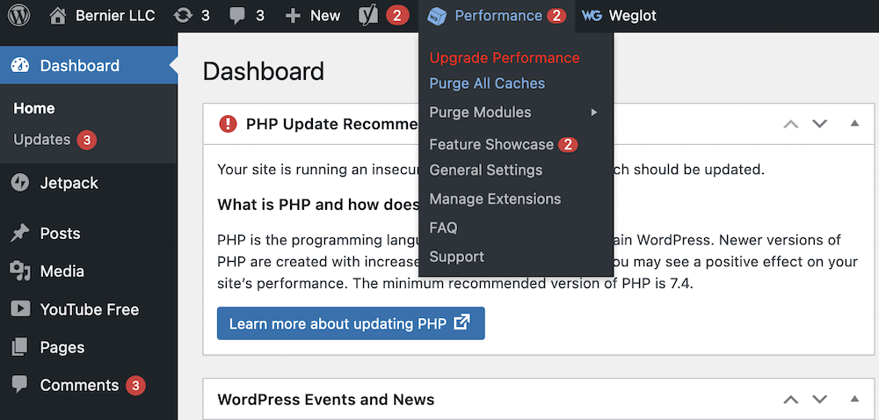Open the updates refresh icon in admin bar
This screenshot has width=879, height=420.
coord(184,16)
